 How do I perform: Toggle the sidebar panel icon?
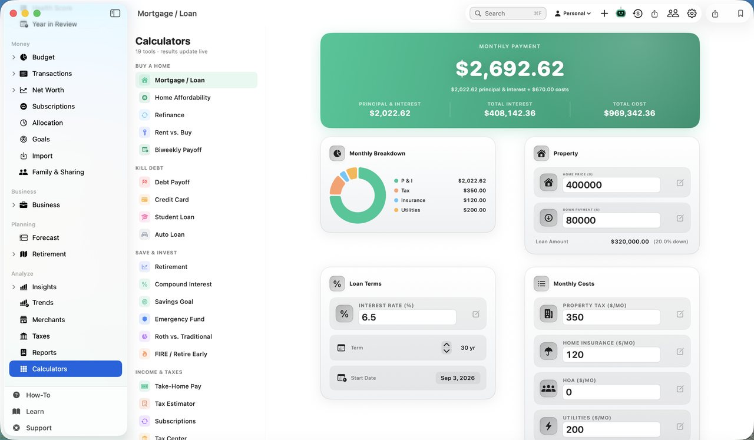pyautogui.click(x=115, y=13)
